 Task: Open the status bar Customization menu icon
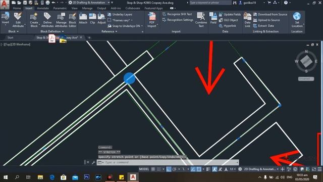[x=319, y=169]
